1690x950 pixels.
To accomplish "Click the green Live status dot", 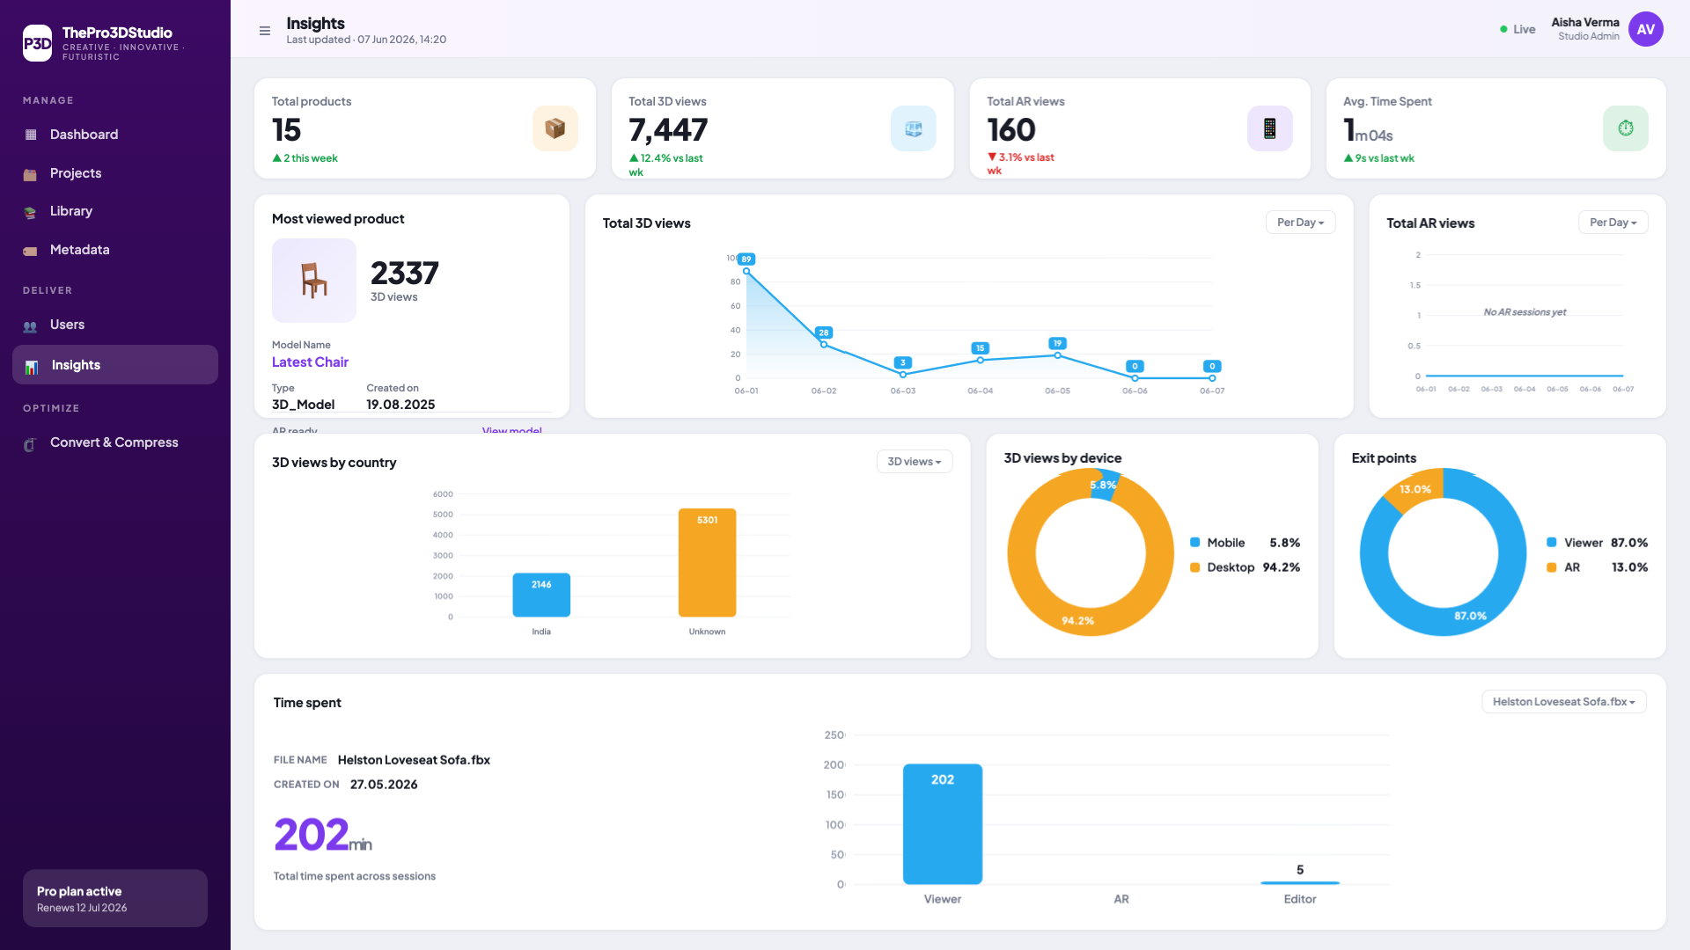I will click(1503, 29).
